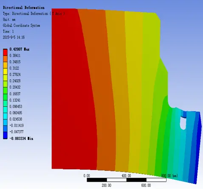Click the scale ruler bar
The height and width of the screenshot is (189, 203).
point(127,180)
